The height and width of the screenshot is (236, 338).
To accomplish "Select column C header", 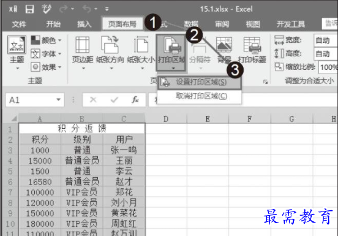I will (124, 119).
